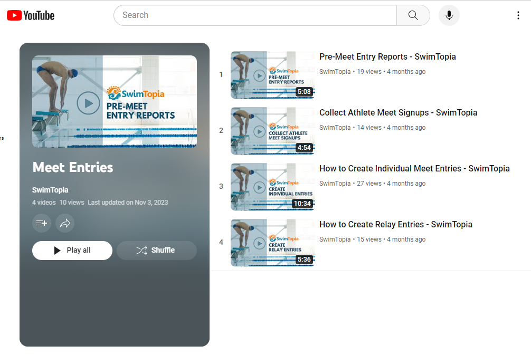Save playlist with the add-to-library icon

tap(42, 223)
